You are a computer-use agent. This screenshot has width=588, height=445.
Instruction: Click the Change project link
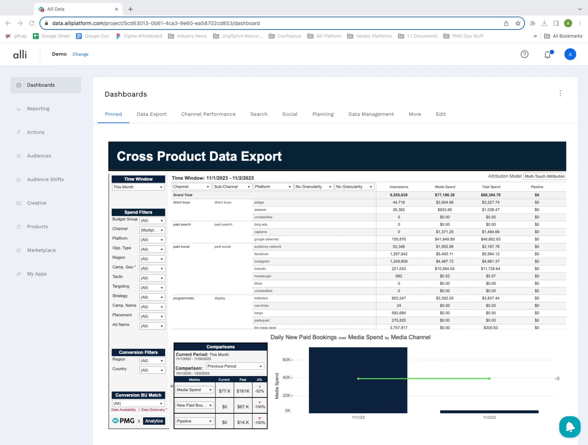click(x=80, y=54)
